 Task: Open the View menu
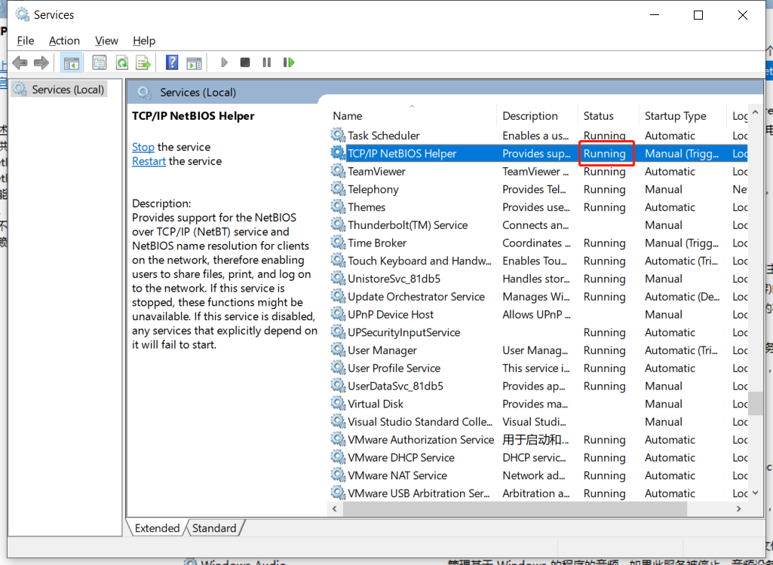pyautogui.click(x=106, y=41)
